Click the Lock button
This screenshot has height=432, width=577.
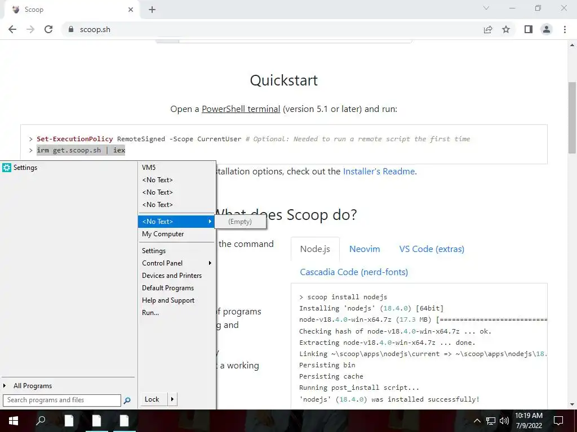click(153, 399)
